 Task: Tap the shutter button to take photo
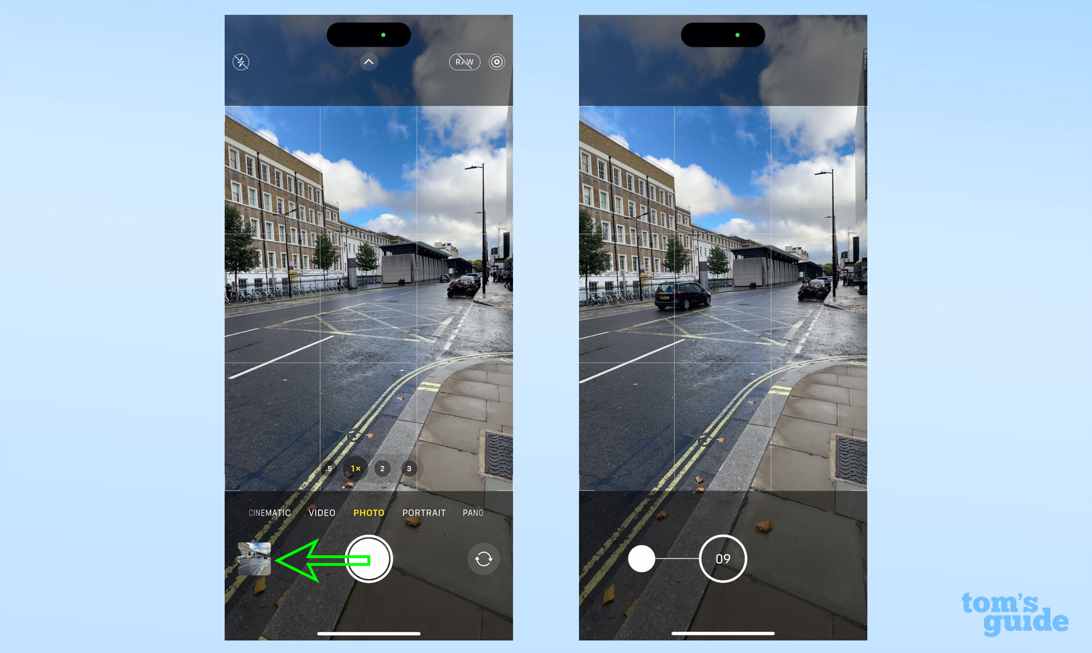pyautogui.click(x=365, y=559)
